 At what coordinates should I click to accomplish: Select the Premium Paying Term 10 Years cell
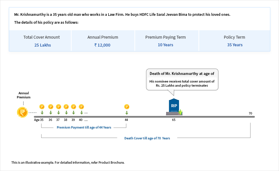point(166,41)
